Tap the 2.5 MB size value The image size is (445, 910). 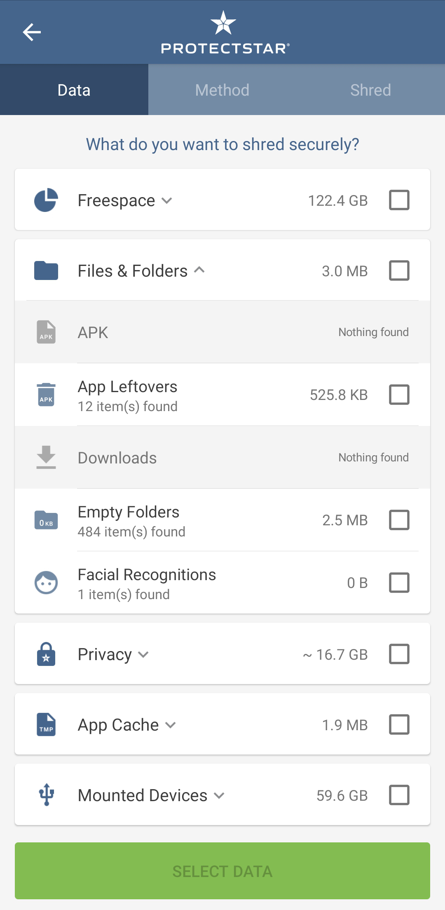[x=345, y=520]
